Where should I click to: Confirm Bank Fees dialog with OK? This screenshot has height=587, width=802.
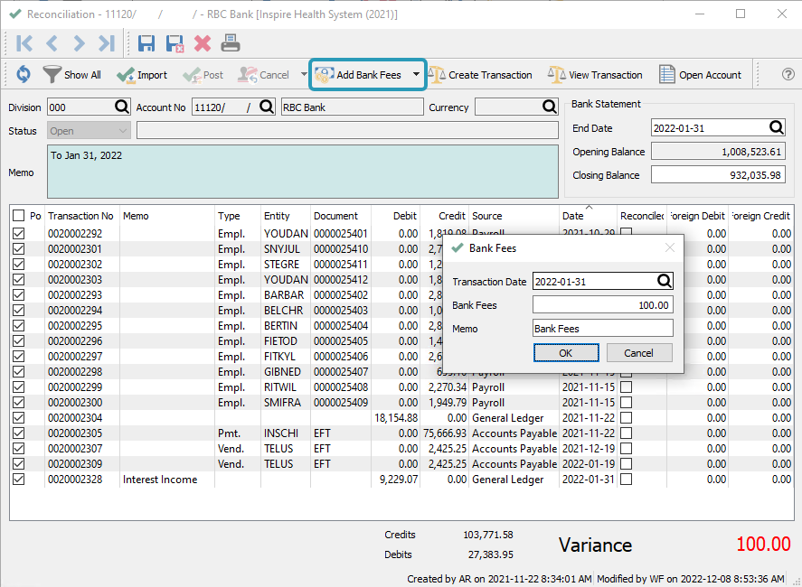click(x=565, y=353)
